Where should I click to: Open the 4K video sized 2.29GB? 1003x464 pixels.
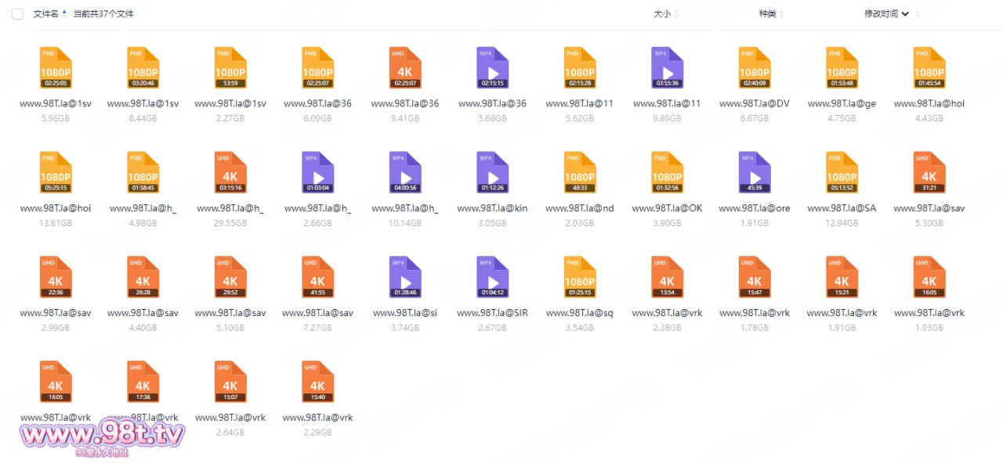[317, 383]
